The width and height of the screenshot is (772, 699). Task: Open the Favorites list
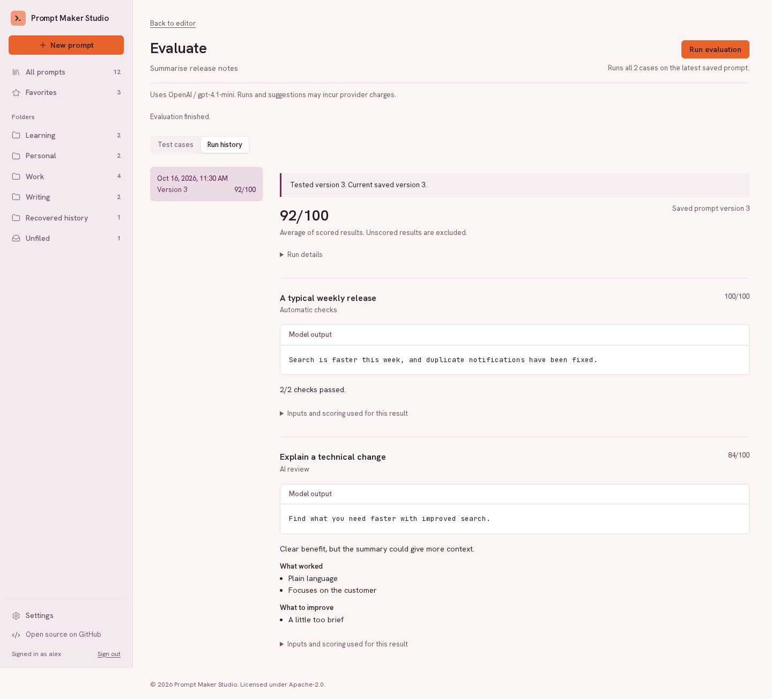pos(66,92)
